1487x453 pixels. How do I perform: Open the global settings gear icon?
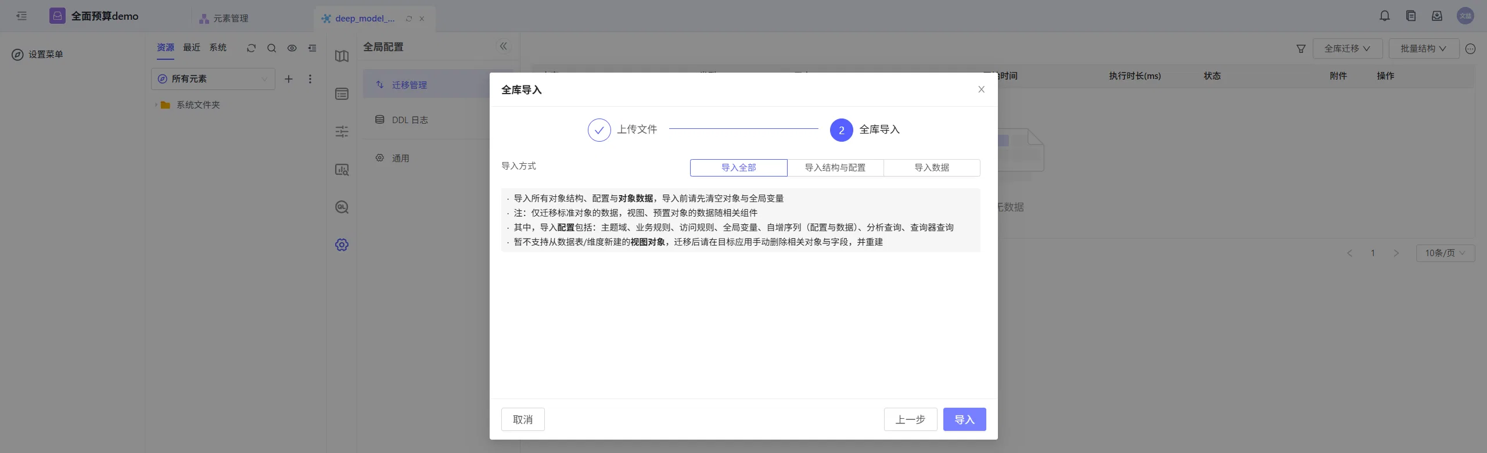pos(342,245)
